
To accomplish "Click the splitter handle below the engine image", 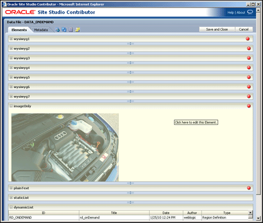I will tap(130, 183).
